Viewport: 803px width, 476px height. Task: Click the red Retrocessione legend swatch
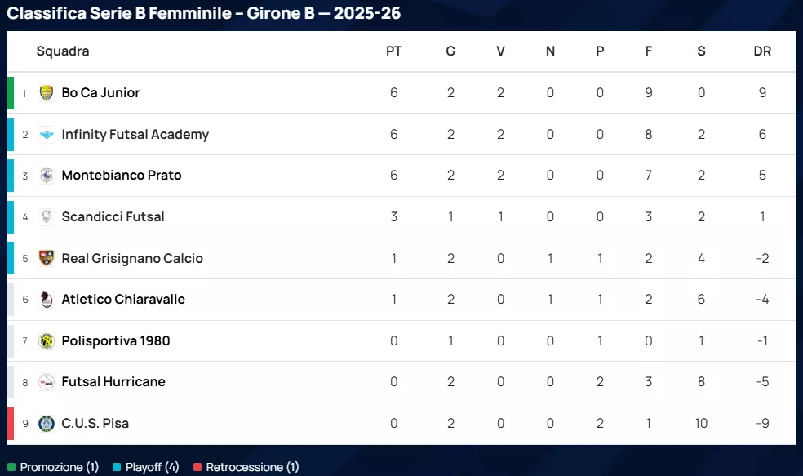(x=197, y=468)
